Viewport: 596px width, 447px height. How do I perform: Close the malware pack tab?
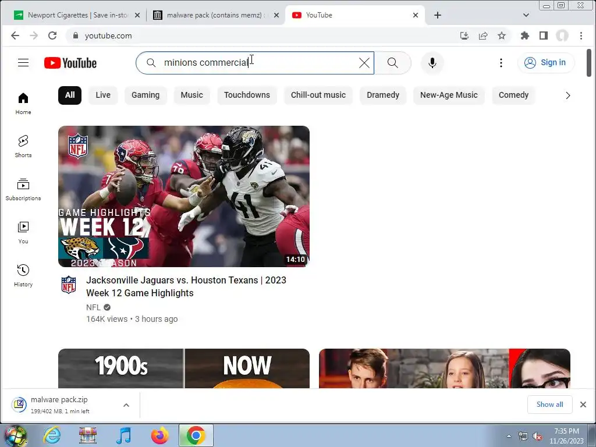tap(276, 15)
